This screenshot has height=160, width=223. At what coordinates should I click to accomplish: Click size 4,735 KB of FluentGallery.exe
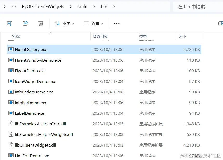tap(192, 50)
